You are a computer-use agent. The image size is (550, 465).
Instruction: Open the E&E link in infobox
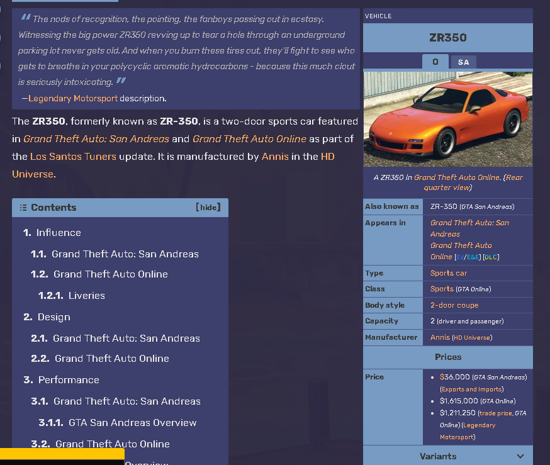click(x=473, y=257)
